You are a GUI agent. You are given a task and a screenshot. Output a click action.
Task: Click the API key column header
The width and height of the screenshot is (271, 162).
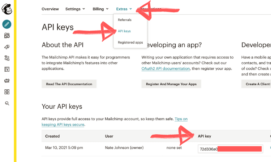(x=205, y=136)
